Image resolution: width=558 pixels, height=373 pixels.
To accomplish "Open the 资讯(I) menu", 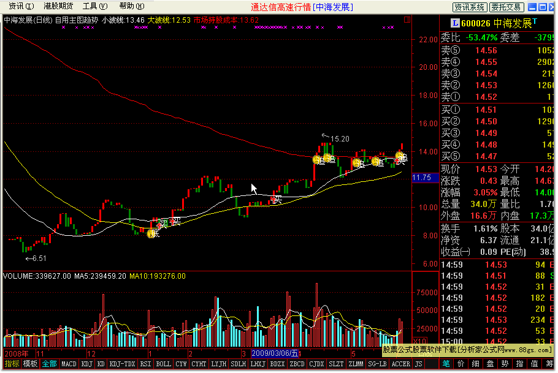I will tap(21, 6).
